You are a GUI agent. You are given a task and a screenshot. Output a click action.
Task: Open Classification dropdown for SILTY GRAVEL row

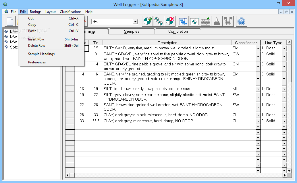(x=258, y=67)
